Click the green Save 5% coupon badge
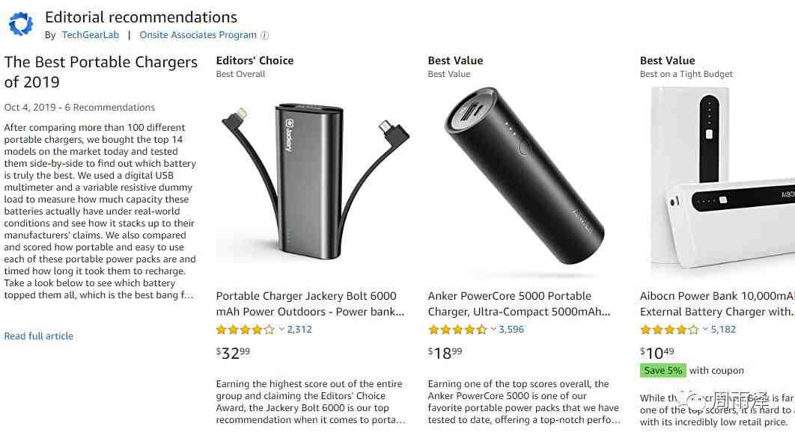The height and width of the screenshot is (435, 795). click(x=662, y=371)
